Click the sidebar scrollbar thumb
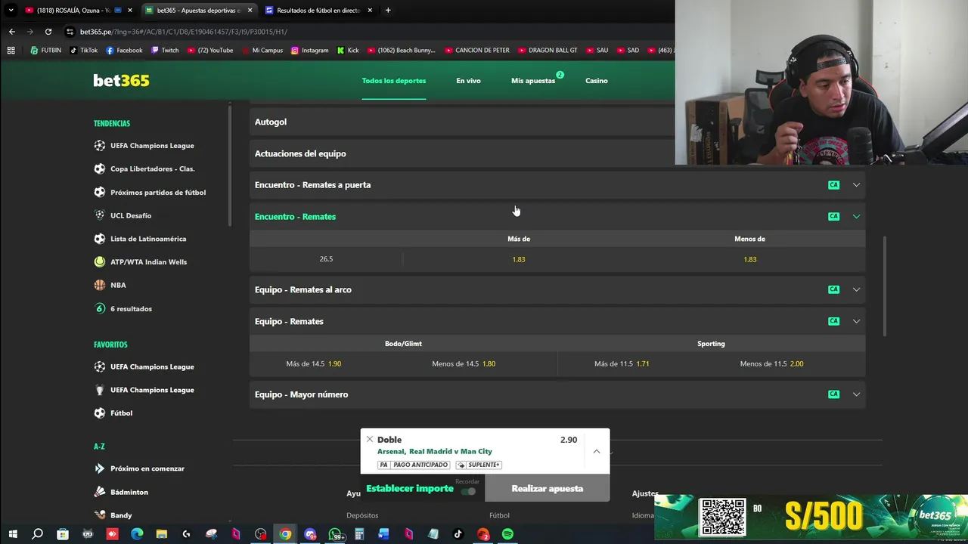The height and width of the screenshot is (544, 968). [230, 165]
